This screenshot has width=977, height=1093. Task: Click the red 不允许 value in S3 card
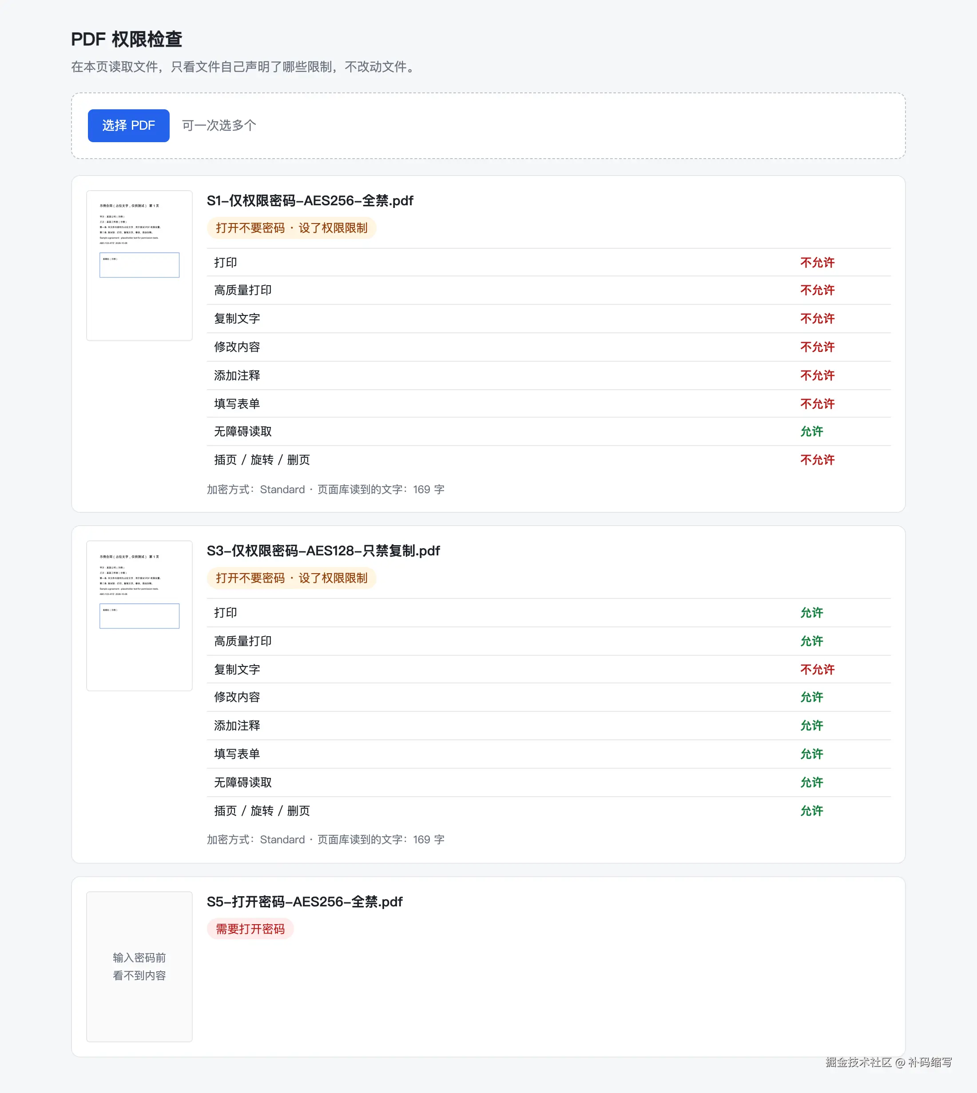[818, 670]
